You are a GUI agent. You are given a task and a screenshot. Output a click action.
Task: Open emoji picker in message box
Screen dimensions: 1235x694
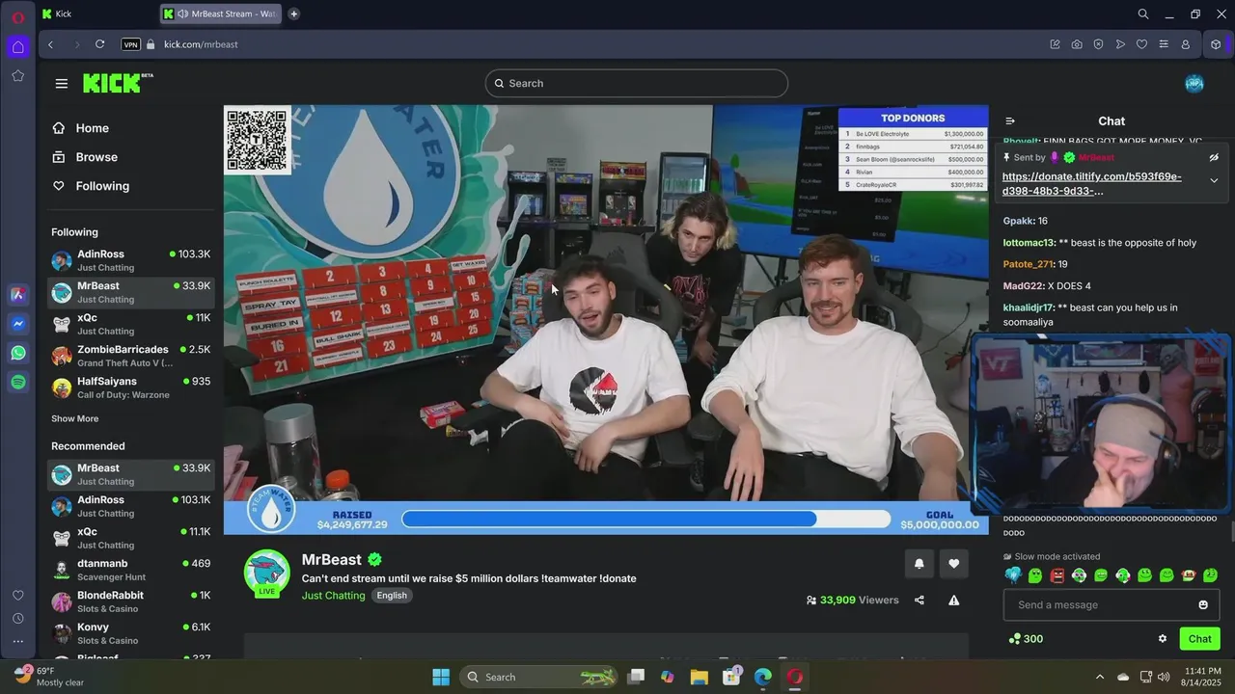pyautogui.click(x=1203, y=604)
